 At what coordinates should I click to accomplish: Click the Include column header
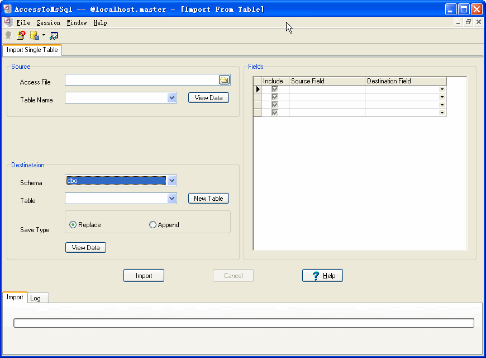pyautogui.click(x=275, y=81)
